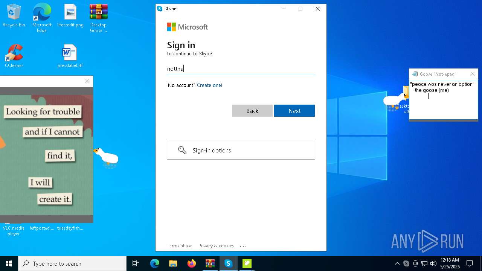Focus the sign-in email input field
Viewport: 482px width, 271px height.
[241, 69]
